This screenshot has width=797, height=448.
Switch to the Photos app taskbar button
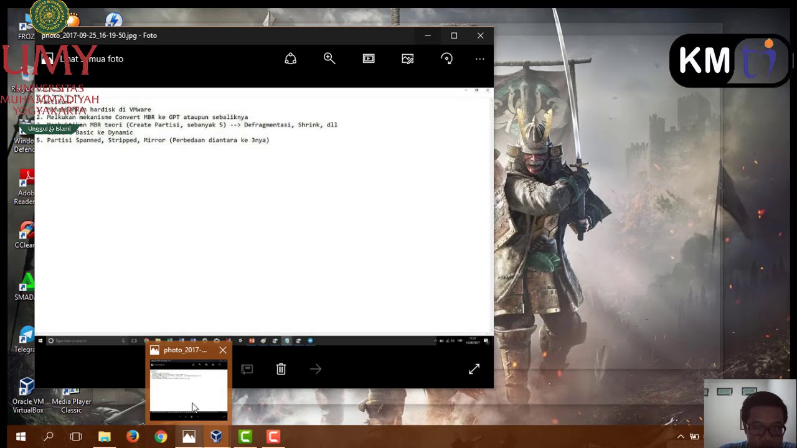189,437
